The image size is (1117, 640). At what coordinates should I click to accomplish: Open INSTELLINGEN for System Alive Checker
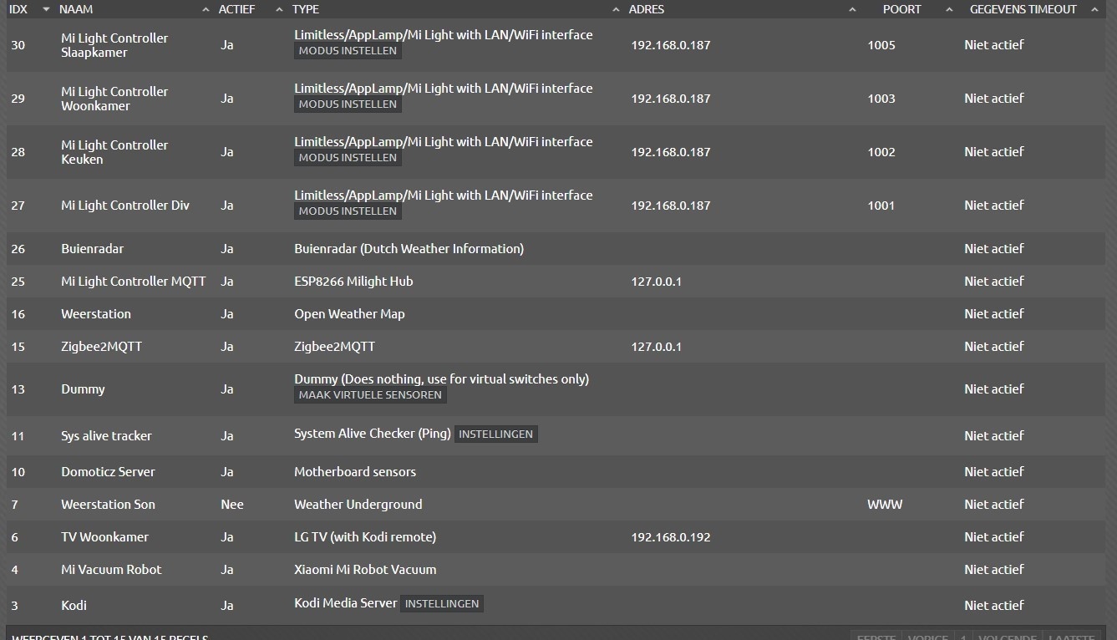point(495,434)
